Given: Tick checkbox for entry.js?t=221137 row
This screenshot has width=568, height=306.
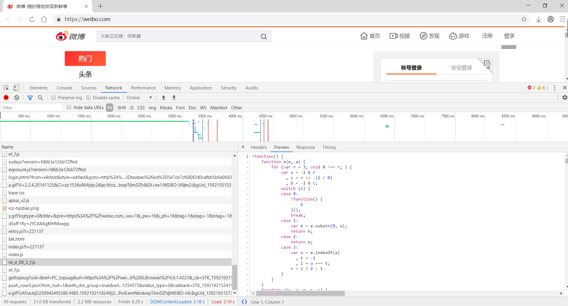Looking at the screenshot, I should click(4, 231).
